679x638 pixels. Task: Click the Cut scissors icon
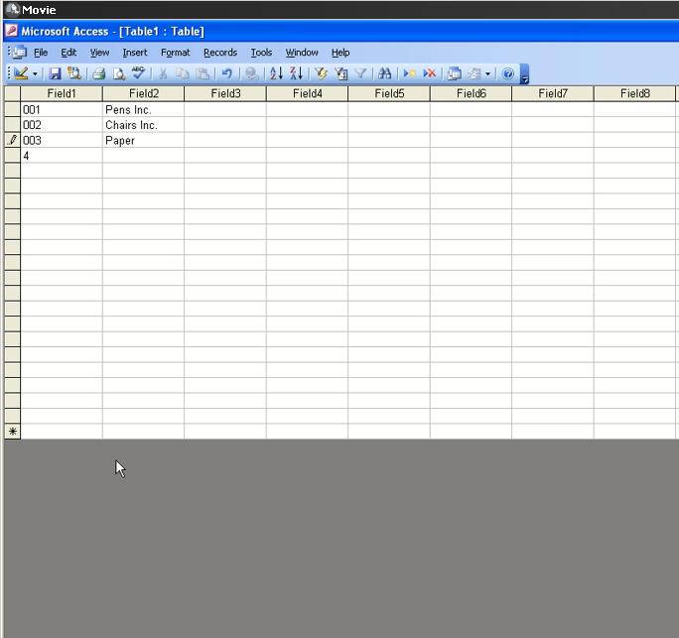163,73
